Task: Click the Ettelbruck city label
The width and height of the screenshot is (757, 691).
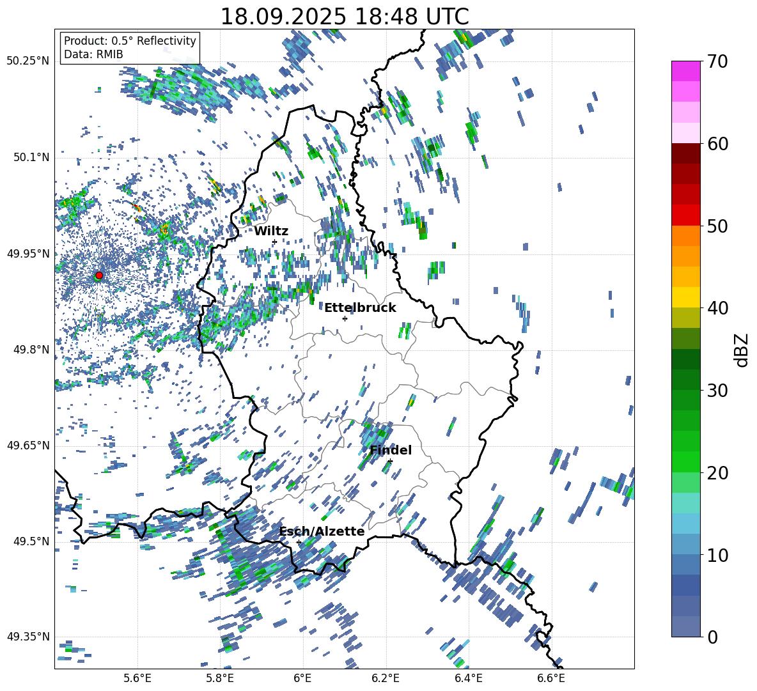Action: pos(360,308)
